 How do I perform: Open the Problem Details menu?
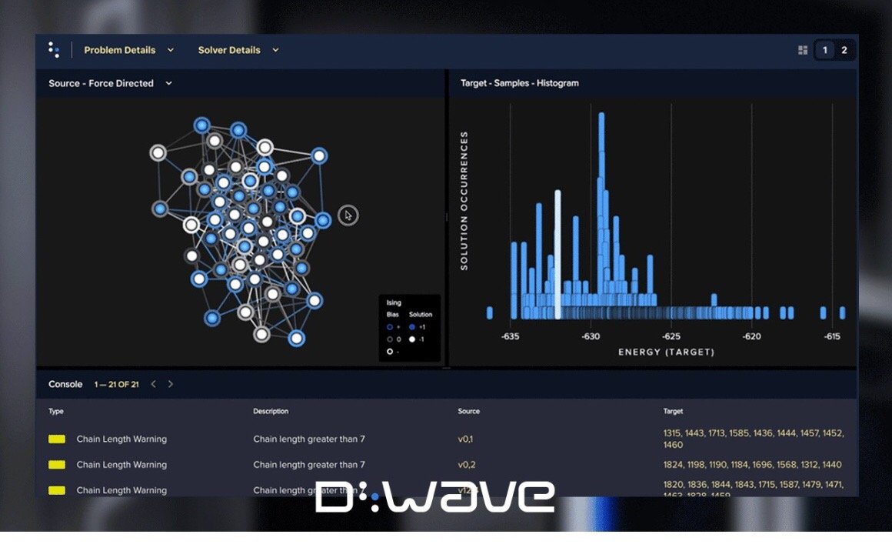point(119,50)
